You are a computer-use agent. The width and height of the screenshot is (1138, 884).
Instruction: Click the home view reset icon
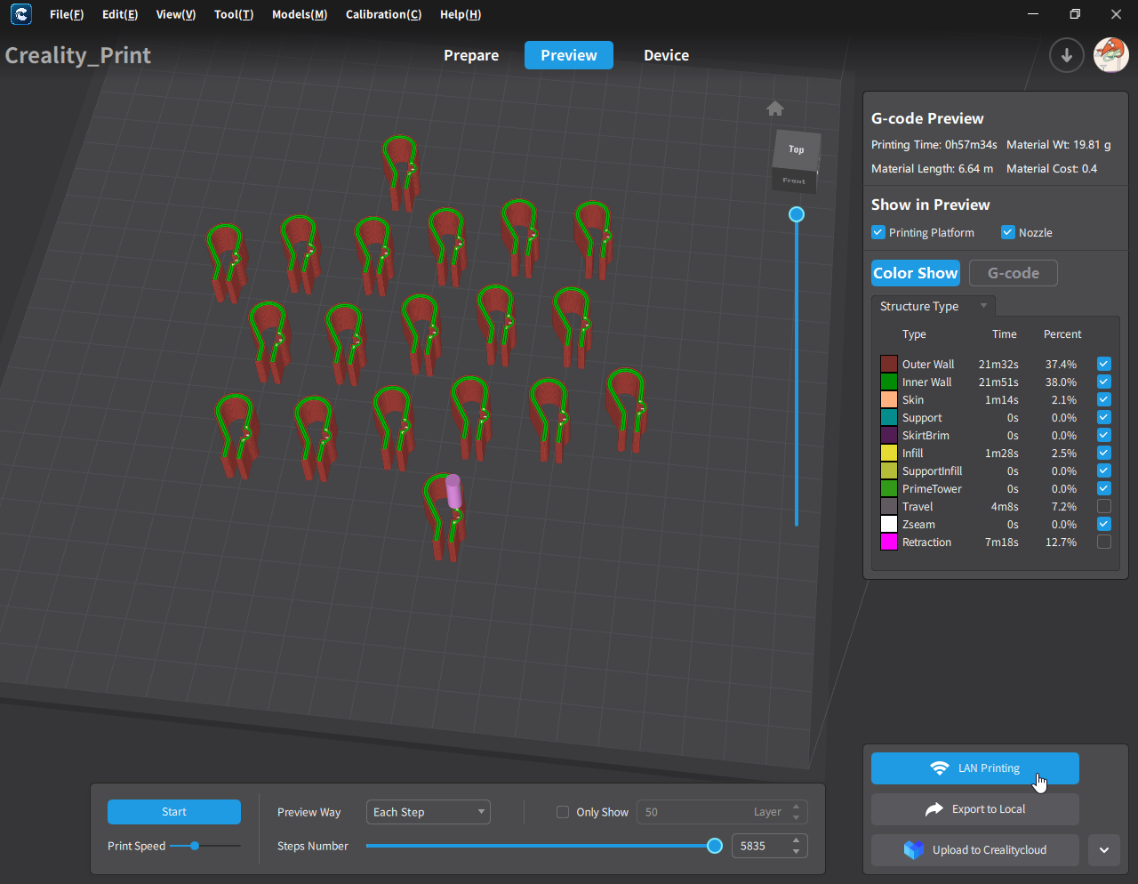pyautogui.click(x=775, y=108)
